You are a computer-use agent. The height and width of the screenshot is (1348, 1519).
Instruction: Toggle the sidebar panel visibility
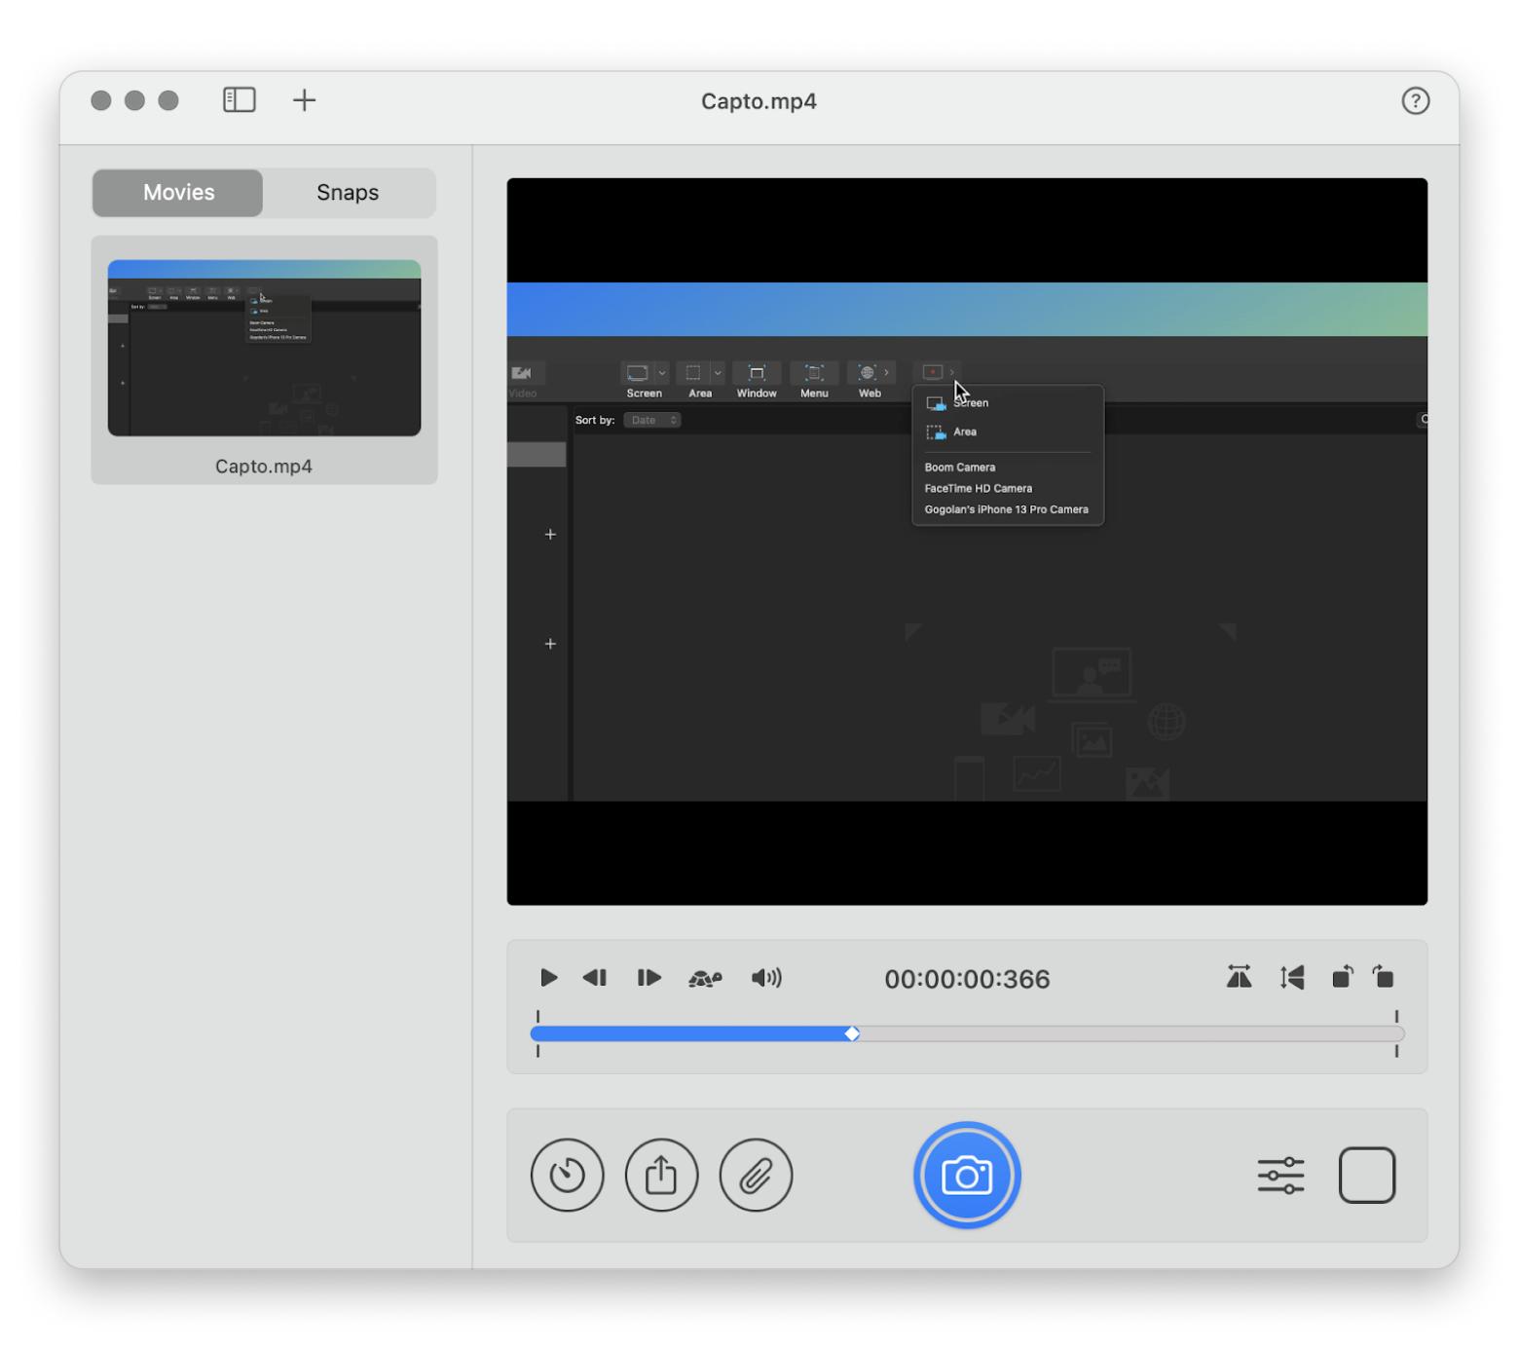pos(239,100)
